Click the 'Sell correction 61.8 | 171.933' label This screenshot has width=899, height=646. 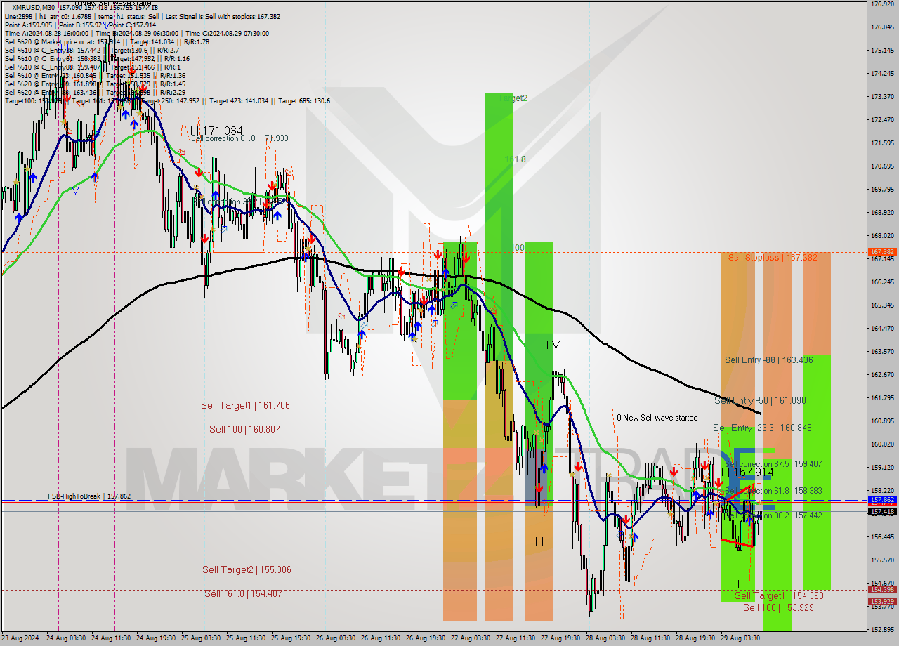[x=239, y=138]
